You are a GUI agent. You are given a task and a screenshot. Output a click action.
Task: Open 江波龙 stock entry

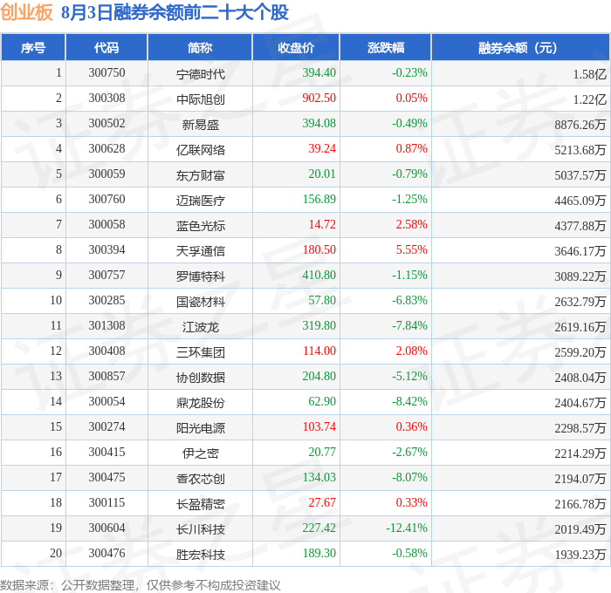pyautogui.click(x=200, y=327)
